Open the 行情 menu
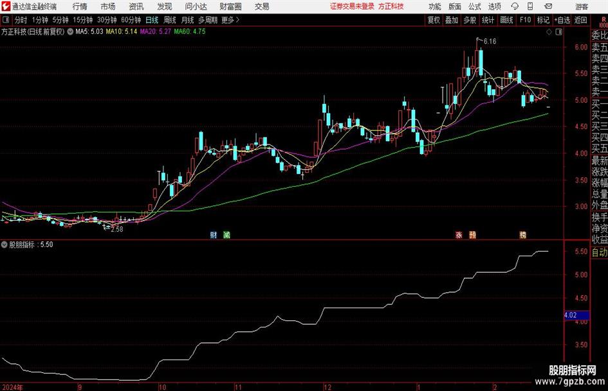608x391 pixels. click(80, 6)
